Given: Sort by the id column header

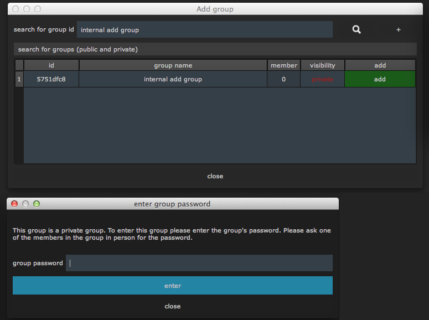Looking at the screenshot, I should pos(51,65).
